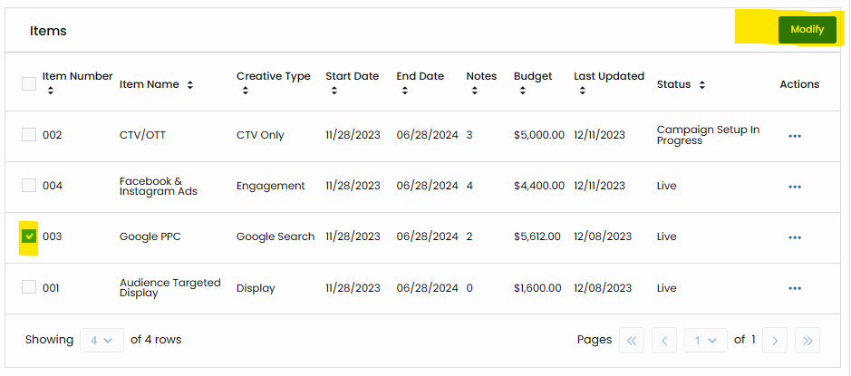Sort the table by Item Name

(x=189, y=85)
